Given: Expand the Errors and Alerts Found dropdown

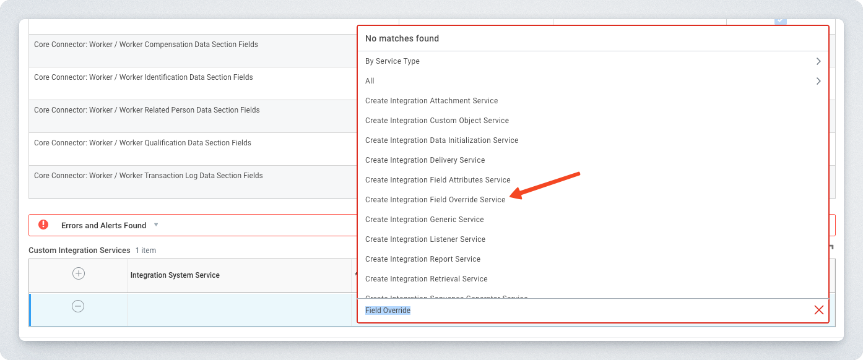Looking at the screenshot, I should (156, 225).
